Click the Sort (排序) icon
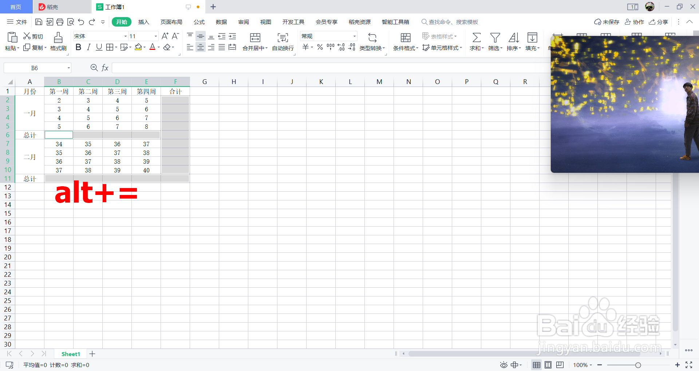Image resolution: width=699 pixels, height=371 pixels. tap(514, 37)
